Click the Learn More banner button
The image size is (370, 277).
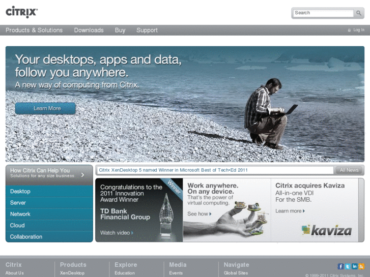tap(45, 108)
